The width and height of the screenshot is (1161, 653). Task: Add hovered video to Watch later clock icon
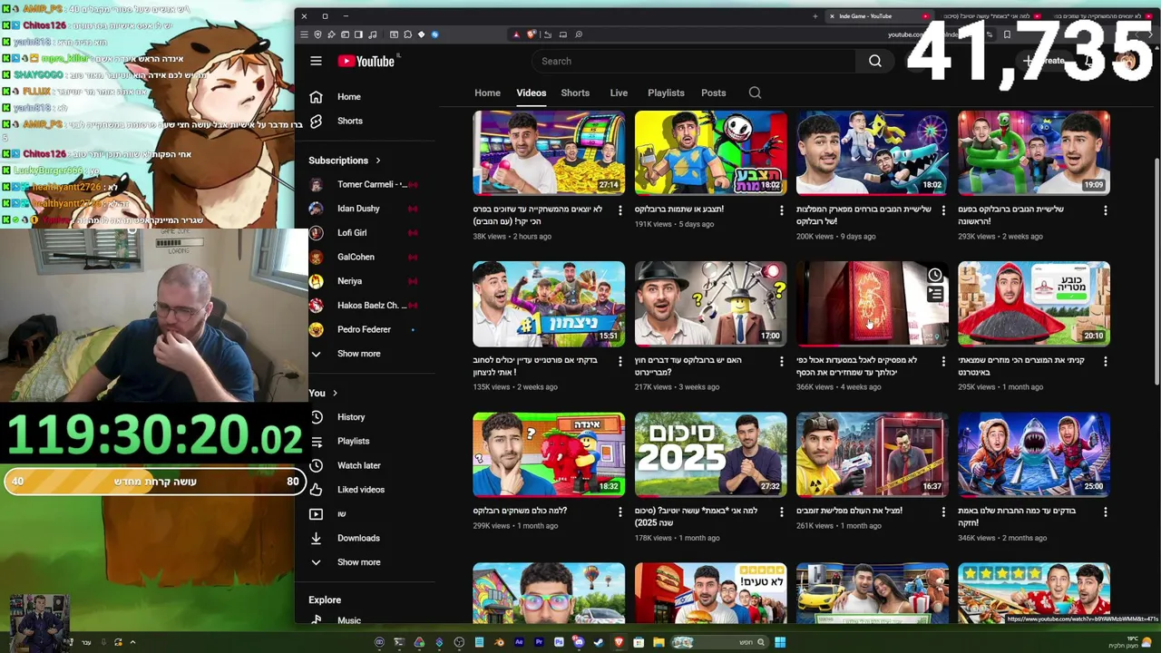(935, 275)
